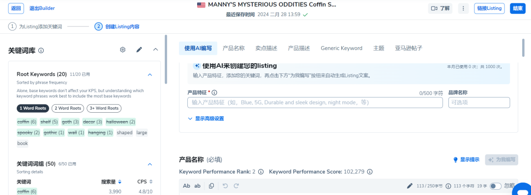Click the 退出Builder link
The width and height of the screenshot is (531, 195).
click(42, 8)
